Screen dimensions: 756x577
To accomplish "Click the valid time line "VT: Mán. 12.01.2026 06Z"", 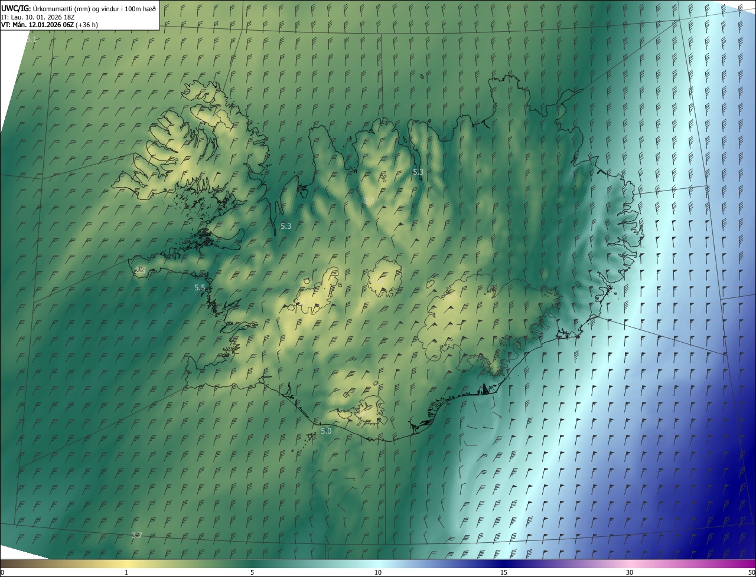I will (x=37, y=25).
